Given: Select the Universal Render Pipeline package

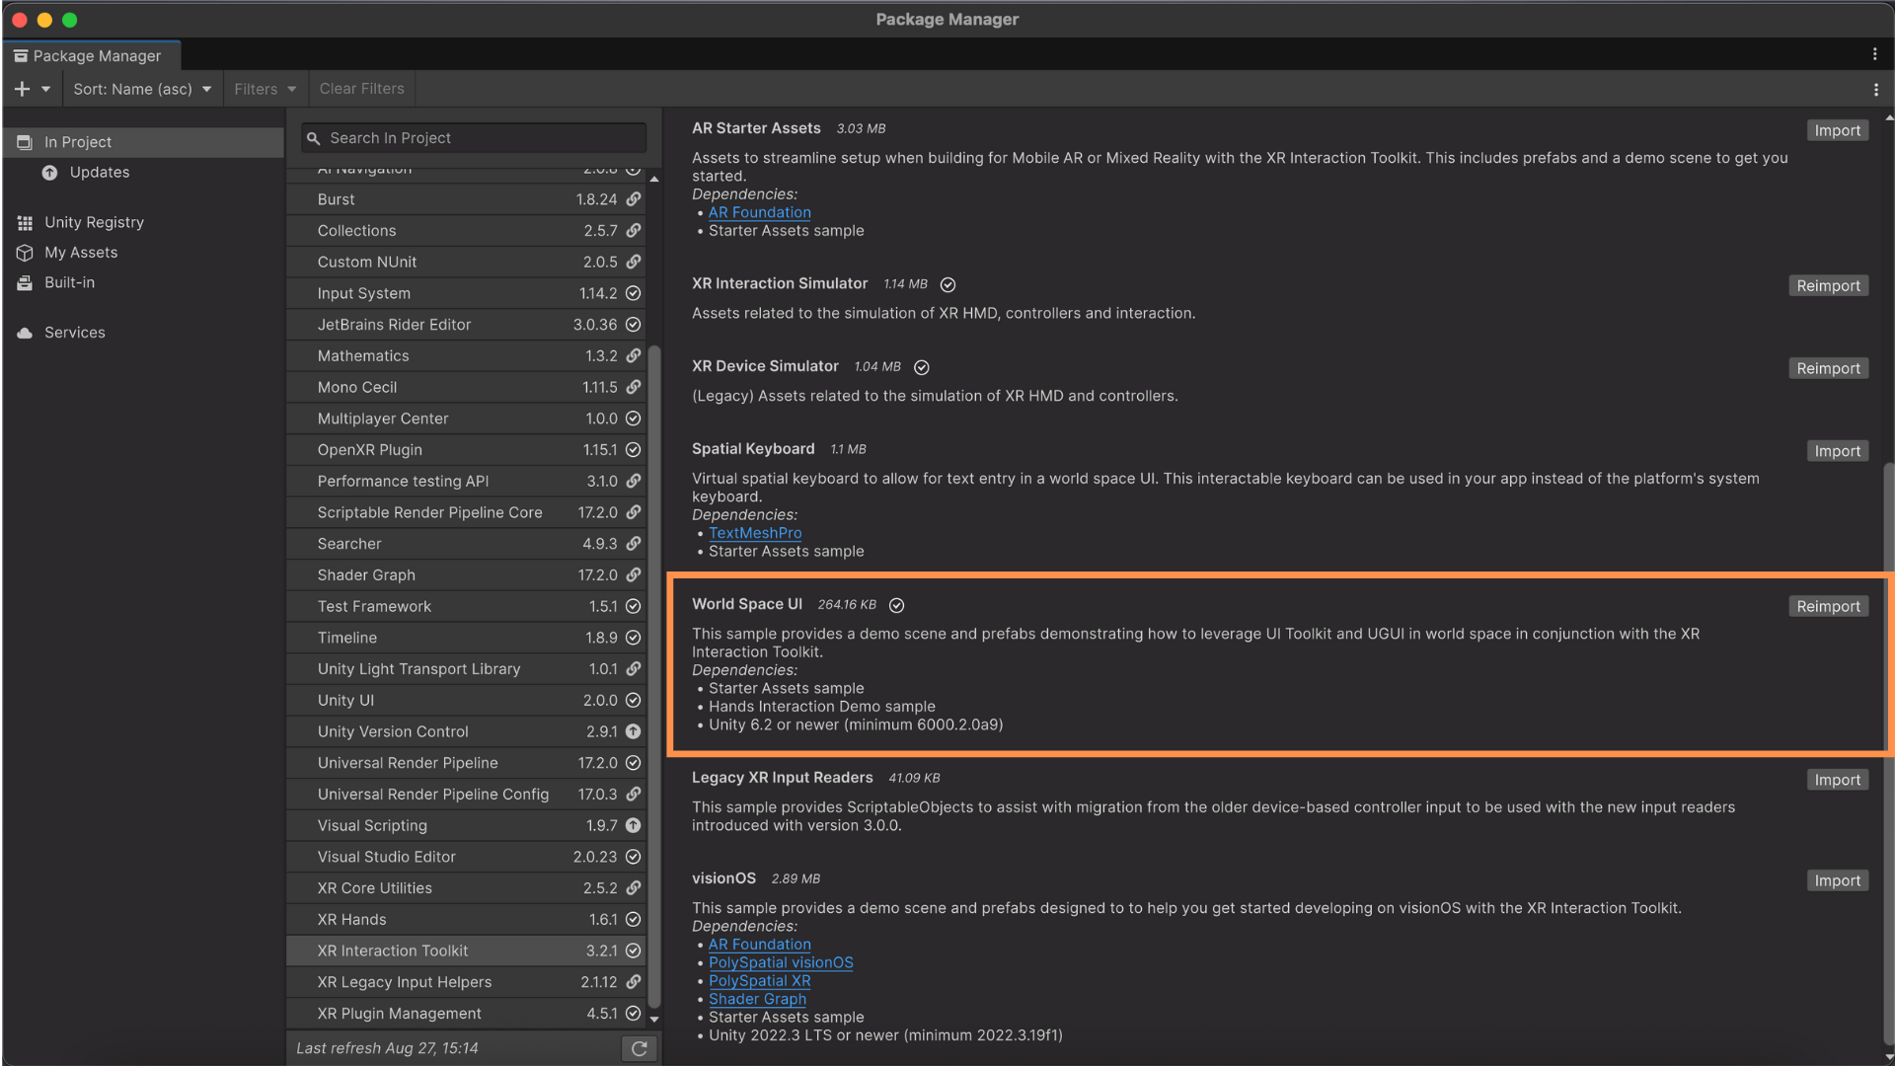Looking at the screenshot, I should [x=467, y=763].
